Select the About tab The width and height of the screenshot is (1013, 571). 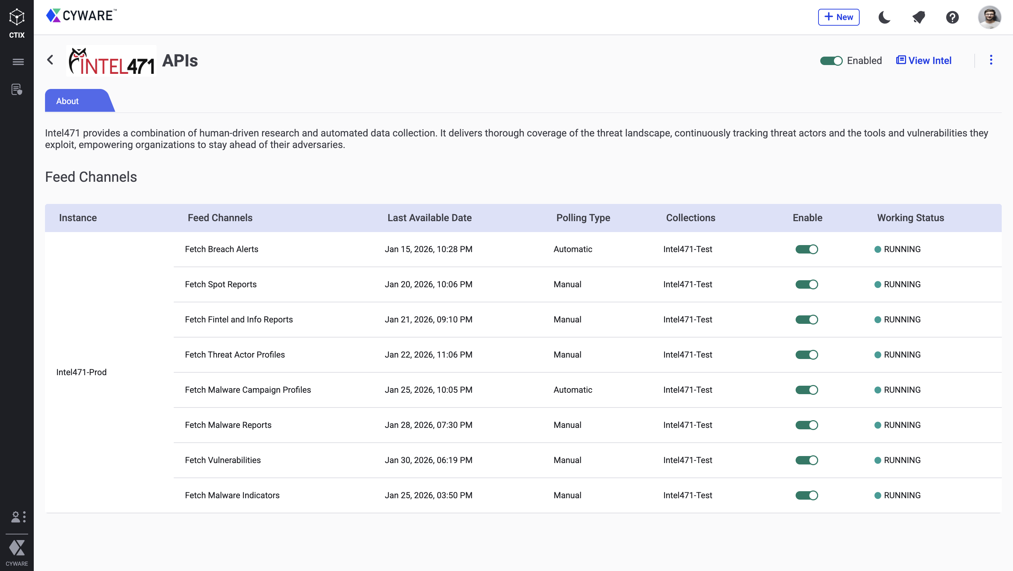point(68,101)
